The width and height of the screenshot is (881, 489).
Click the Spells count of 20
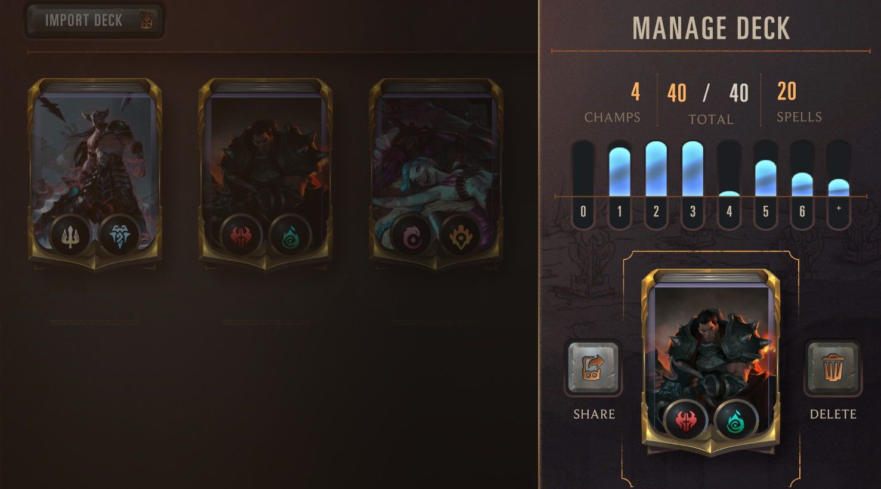coord(787,91)
